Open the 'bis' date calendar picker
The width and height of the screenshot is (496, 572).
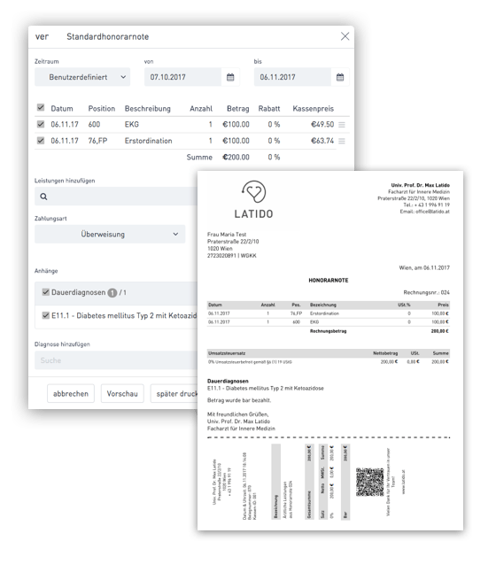340,77
